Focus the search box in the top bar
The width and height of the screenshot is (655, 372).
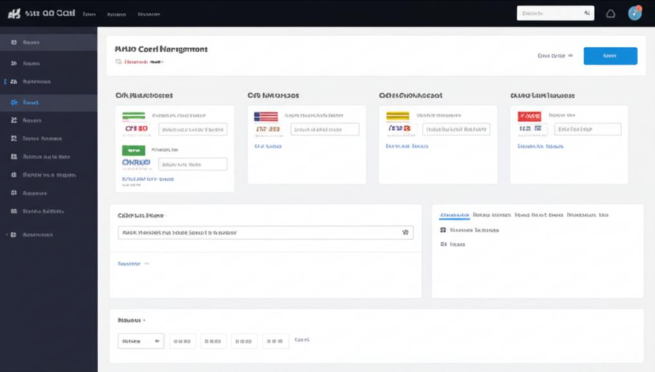[555, 13]
